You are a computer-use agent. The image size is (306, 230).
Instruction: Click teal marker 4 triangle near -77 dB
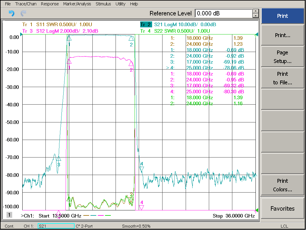click(x=141, y=169)
